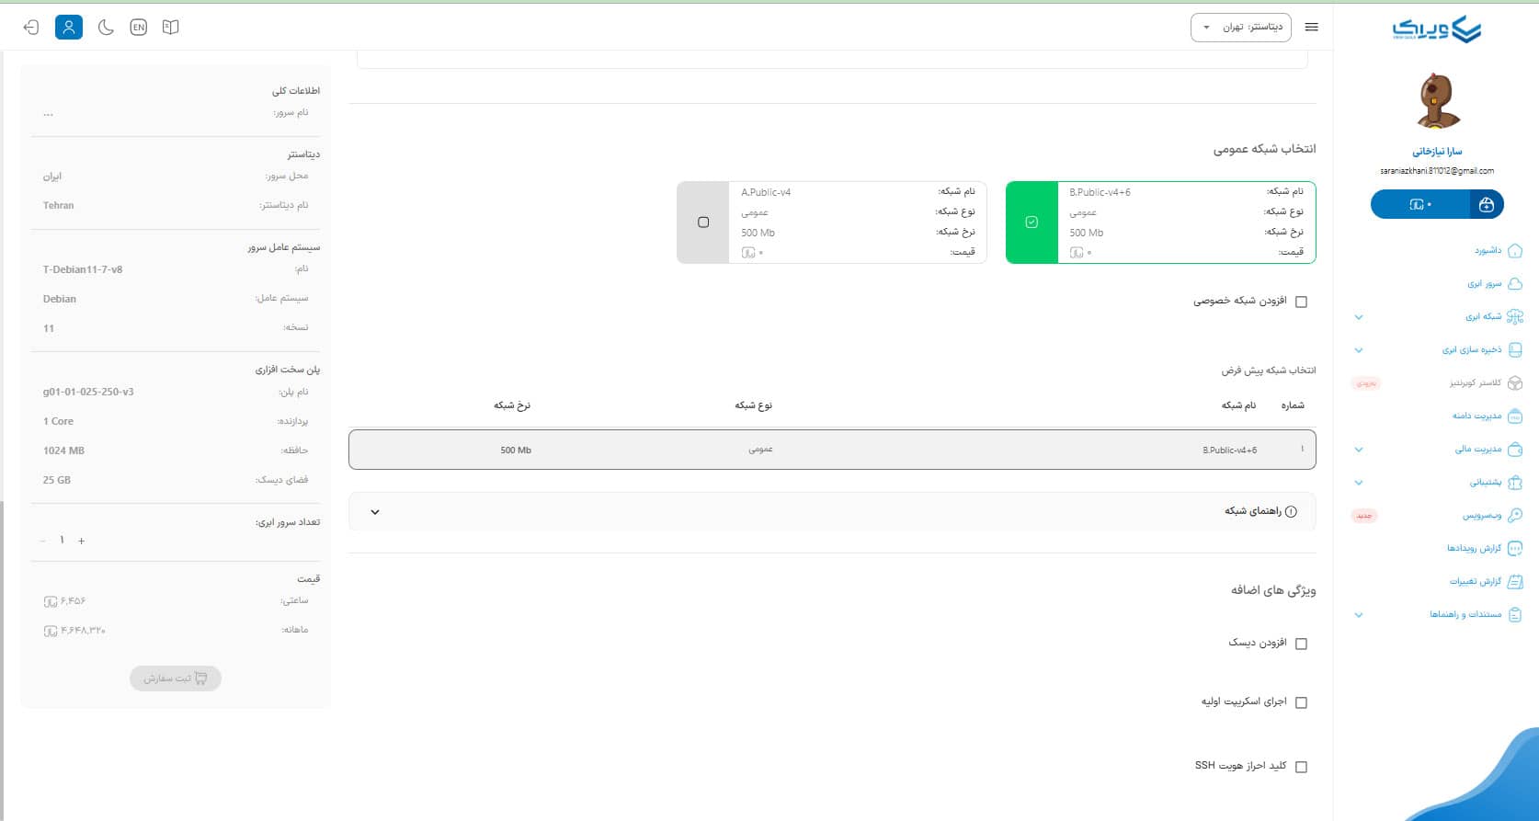Viewport: 1539px width, 821px height.
Task: Click the logout icon in the top bar
Action: coord(31,28)
